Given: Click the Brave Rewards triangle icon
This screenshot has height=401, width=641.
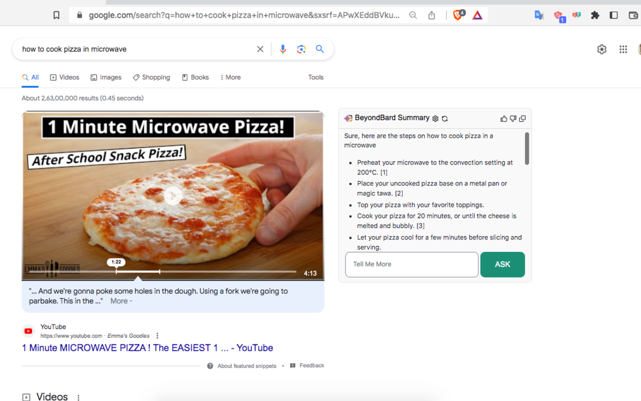Looking at the screenshot, I should tap(478, 15).
